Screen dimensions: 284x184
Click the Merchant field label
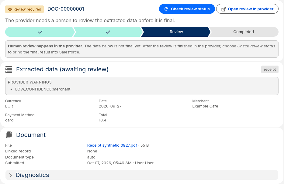coord(200,101)
